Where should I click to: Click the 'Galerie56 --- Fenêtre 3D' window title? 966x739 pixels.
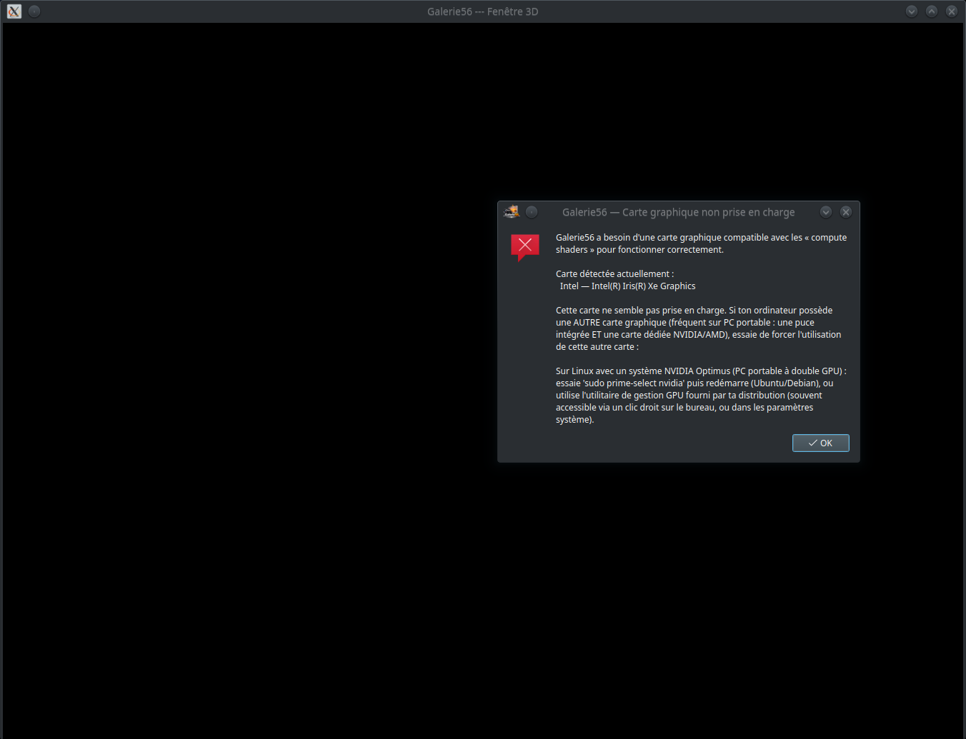[x=483, y=11]
